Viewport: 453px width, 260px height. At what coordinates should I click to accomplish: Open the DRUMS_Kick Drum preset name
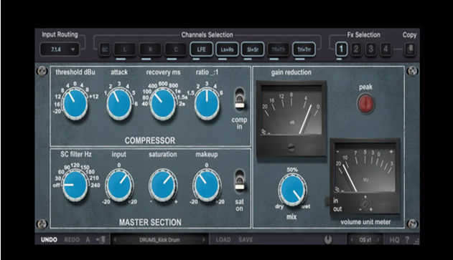pyautogui.click(x=159, y=240)
